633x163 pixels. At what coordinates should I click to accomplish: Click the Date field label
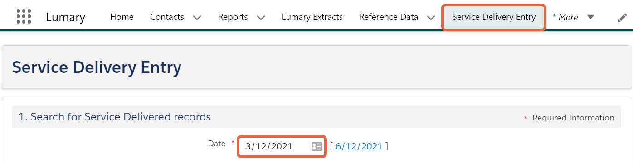(x=217, y=143)
